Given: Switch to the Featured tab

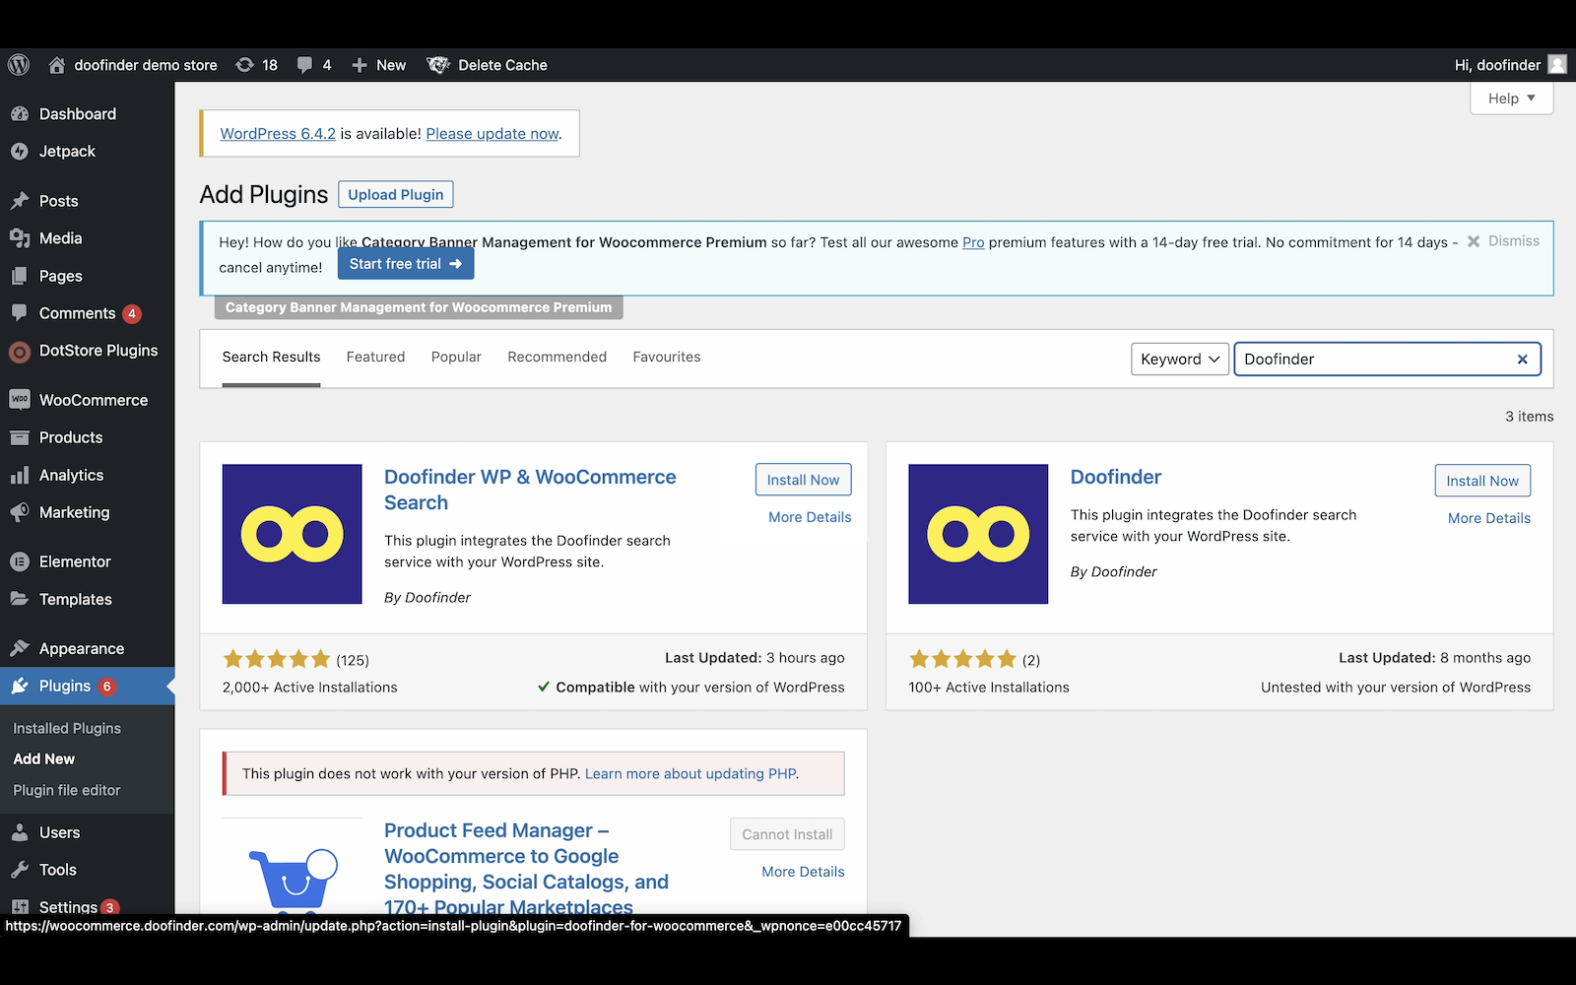Looking at the screenshot, I should point(375,357).
